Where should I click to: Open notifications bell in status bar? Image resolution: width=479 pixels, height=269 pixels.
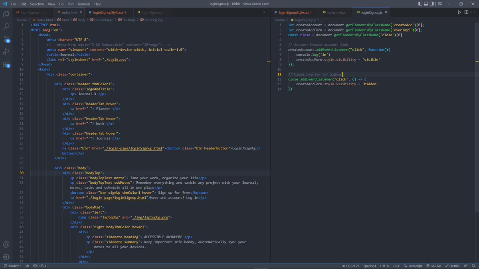coord(473,266)
